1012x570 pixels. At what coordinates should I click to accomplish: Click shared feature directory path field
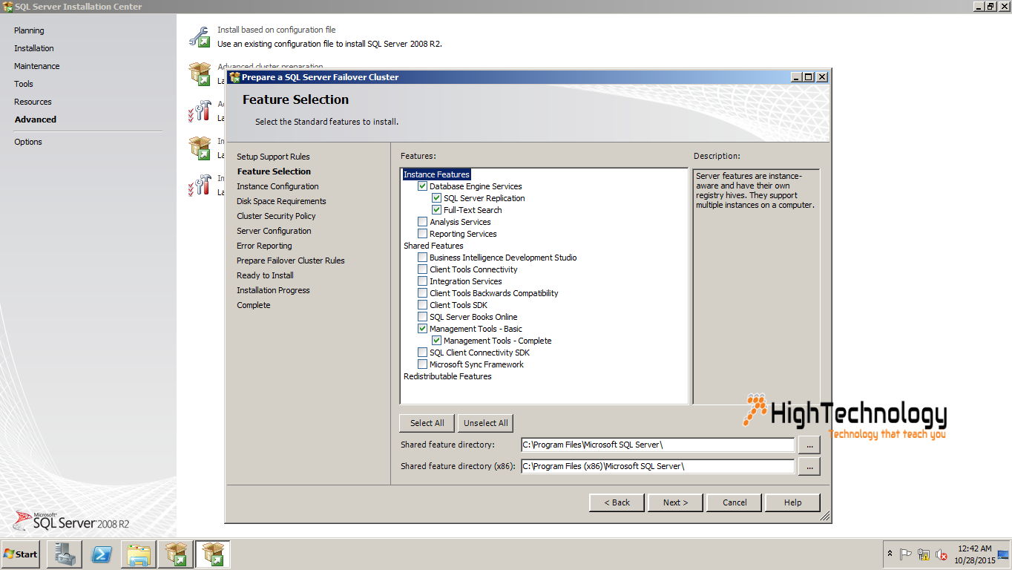coord(657,445)
